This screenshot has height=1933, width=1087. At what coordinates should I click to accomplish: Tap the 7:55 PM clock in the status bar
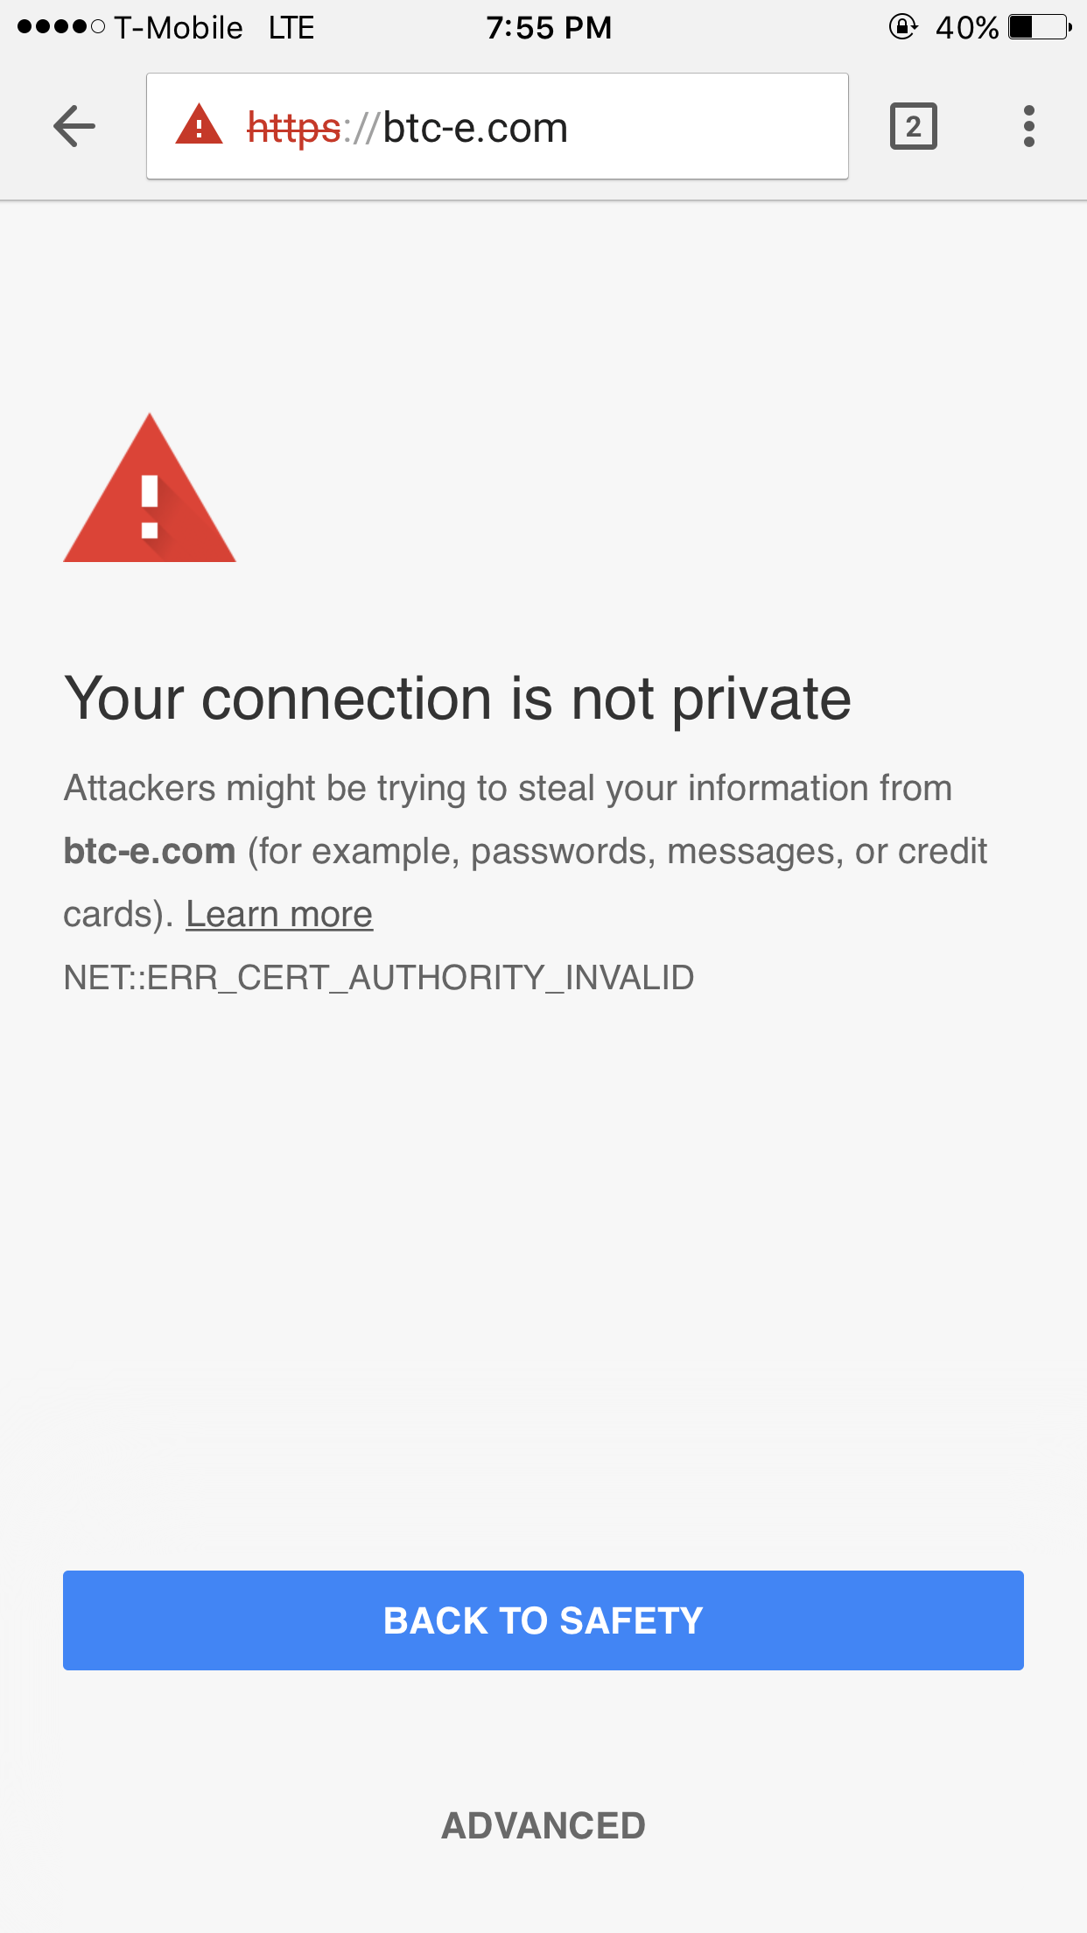549,28
